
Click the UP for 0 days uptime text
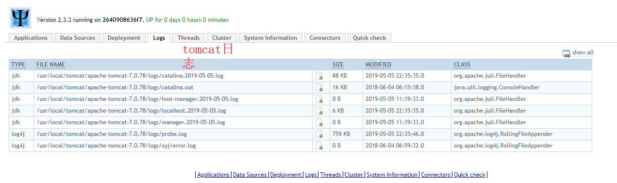[x=187, y=20]
